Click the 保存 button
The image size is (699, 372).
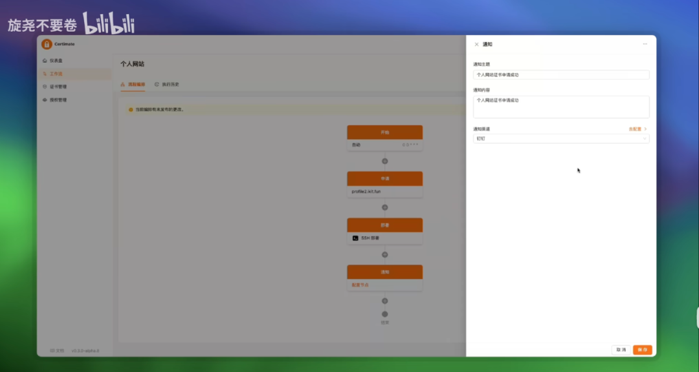(x=643, y=350)
